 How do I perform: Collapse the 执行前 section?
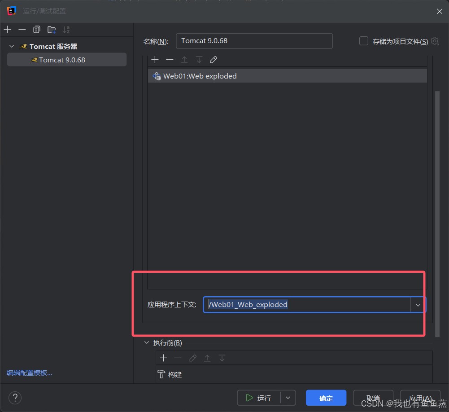click(147, 343)
